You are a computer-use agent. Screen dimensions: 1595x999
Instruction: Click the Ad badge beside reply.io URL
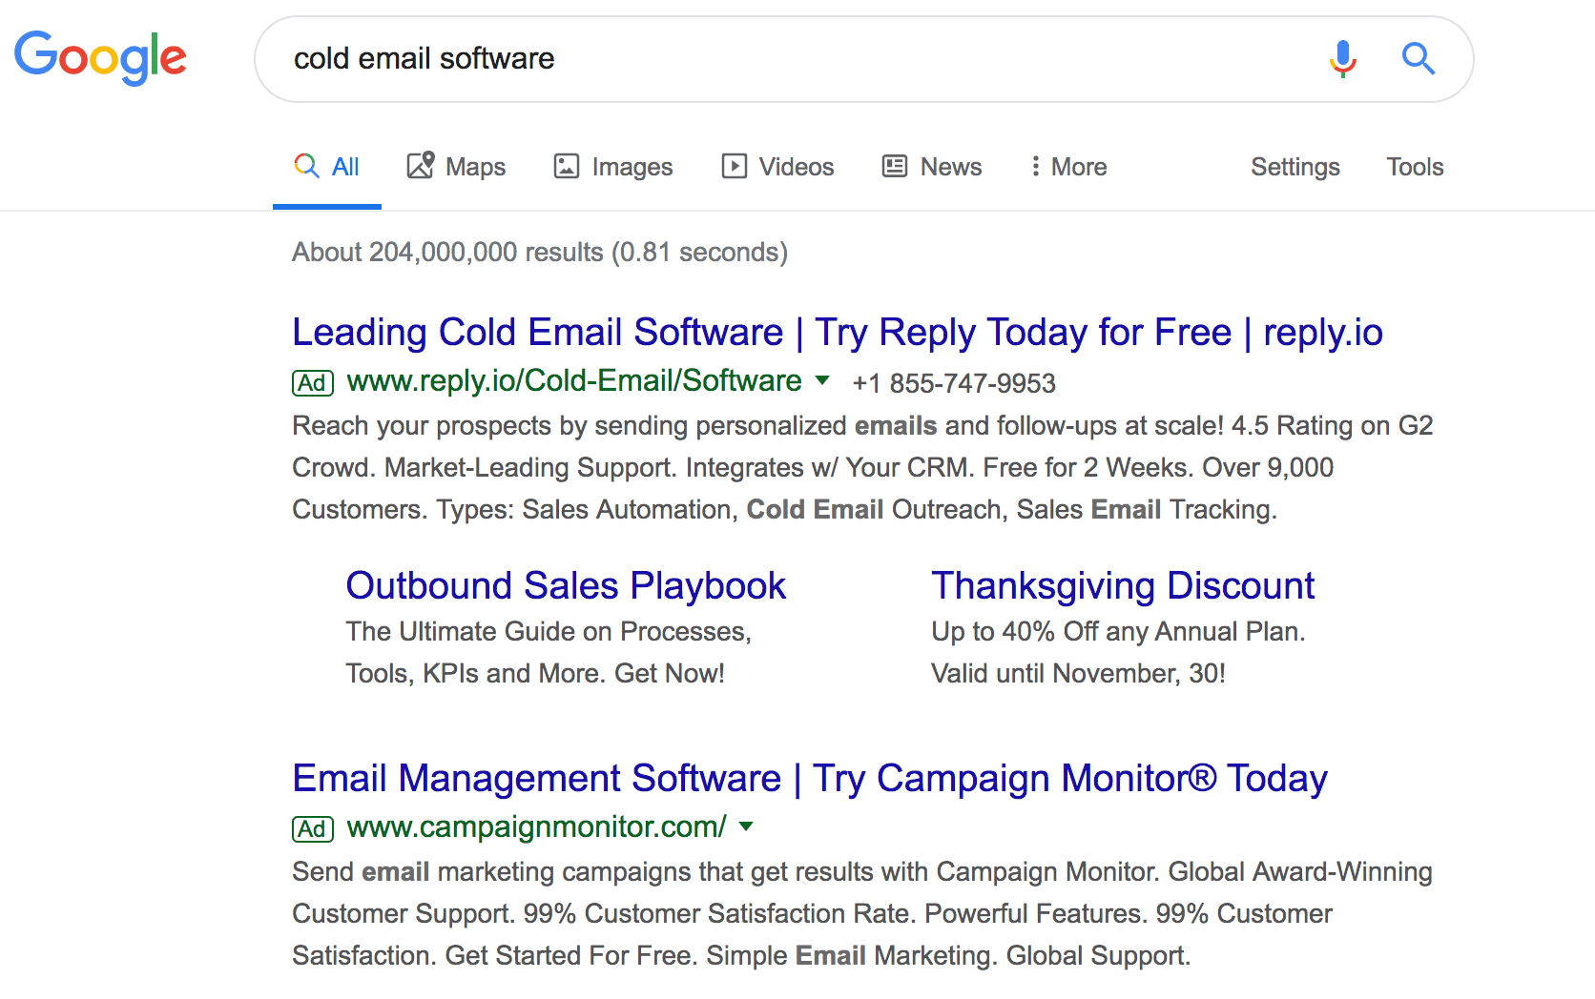tap(313, 383)
